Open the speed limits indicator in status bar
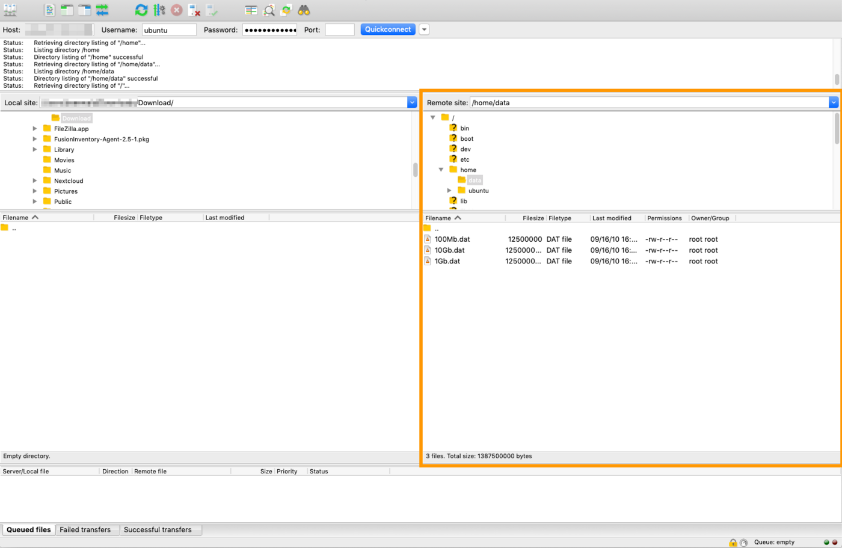842x548 pixels. pyautogui.click(x=744, y=542)
